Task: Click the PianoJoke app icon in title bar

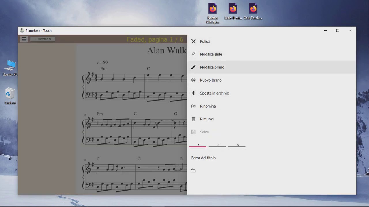Action: coord(22,30)
